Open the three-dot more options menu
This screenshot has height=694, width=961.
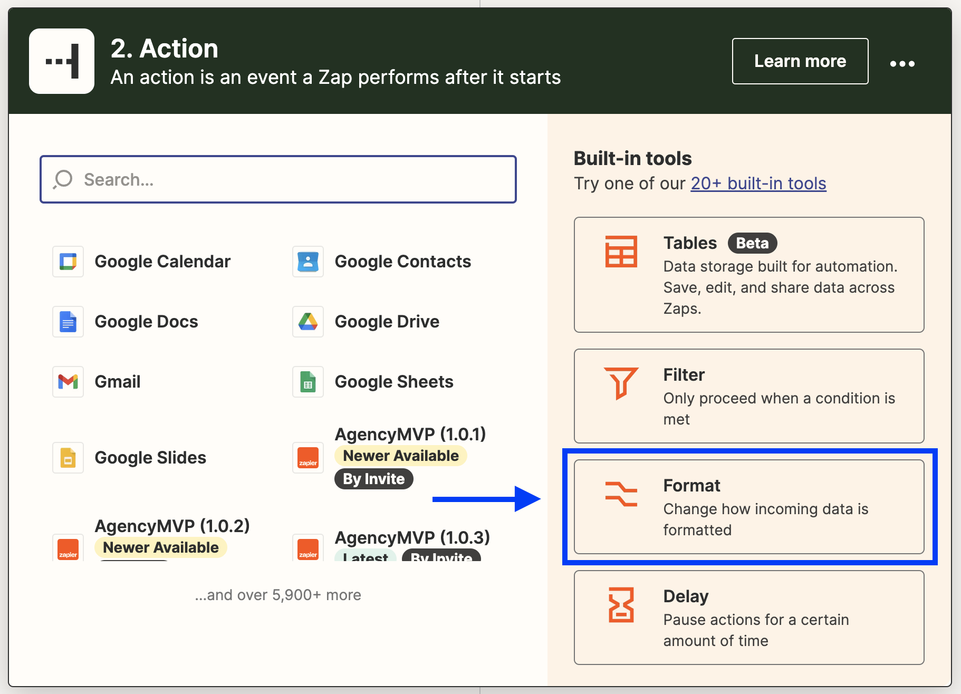902,63
